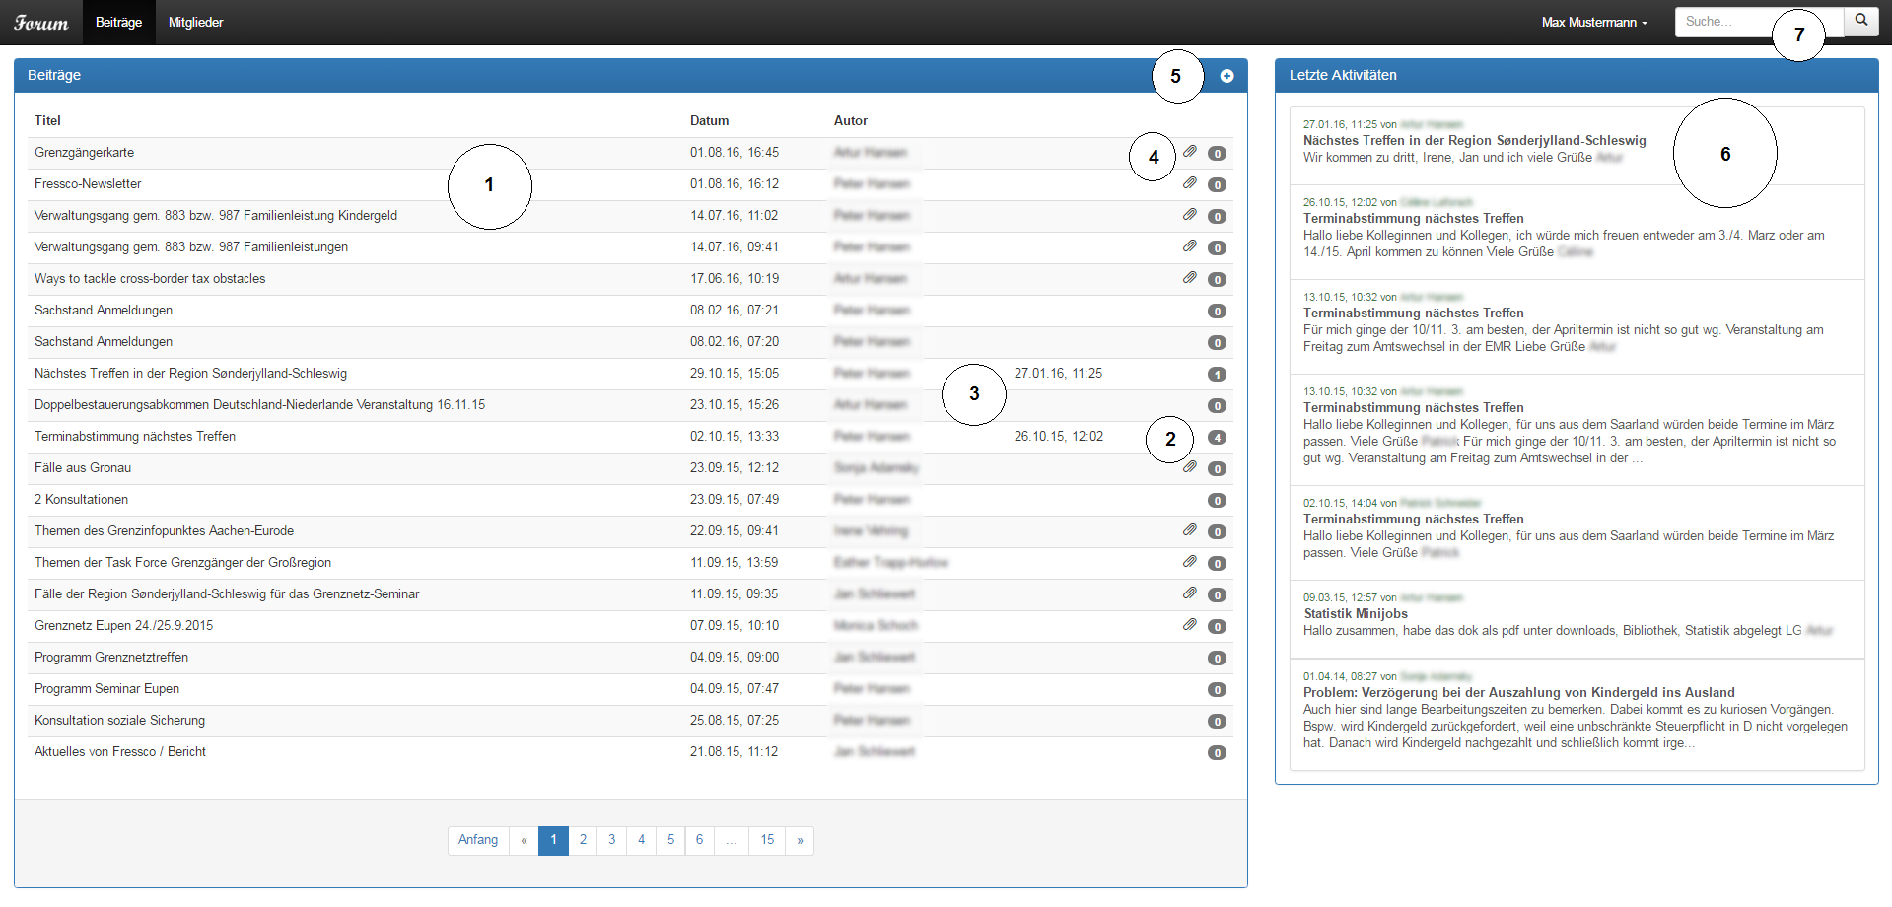Switch to the Mitglieder tab

(195, 22)
